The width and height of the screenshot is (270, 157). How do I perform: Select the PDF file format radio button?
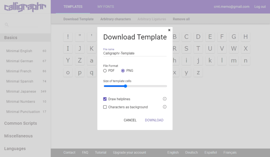(105, 70)
